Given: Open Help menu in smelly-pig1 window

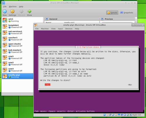Looking at the screenshot, I should [77, 29].
